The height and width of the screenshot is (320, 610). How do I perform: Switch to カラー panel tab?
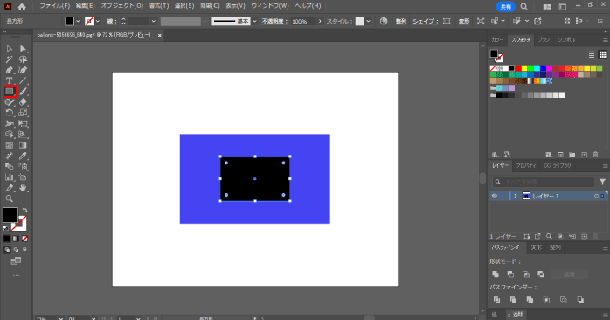tap(497, 39)
